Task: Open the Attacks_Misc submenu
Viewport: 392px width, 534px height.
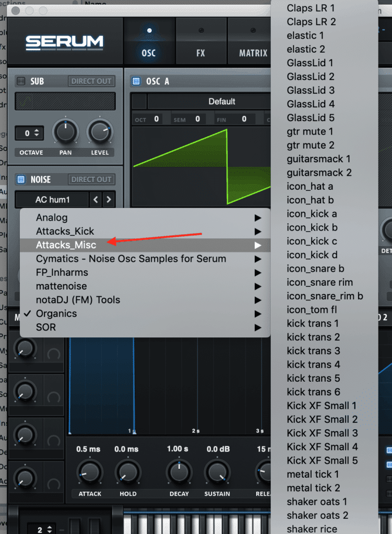Action: click(x=145, y=245)
